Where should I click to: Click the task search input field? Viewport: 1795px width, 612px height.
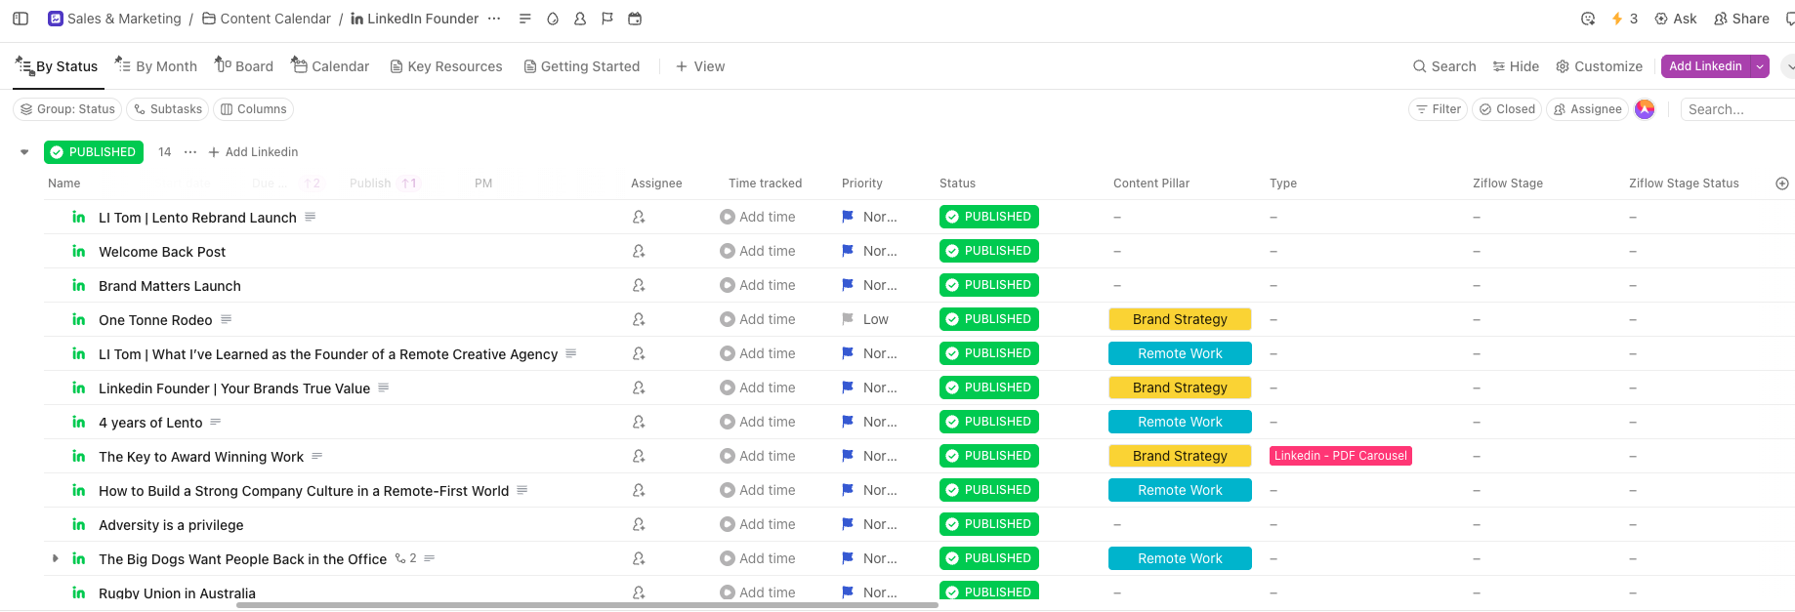pyautogui.click(x=1738, y=109)
